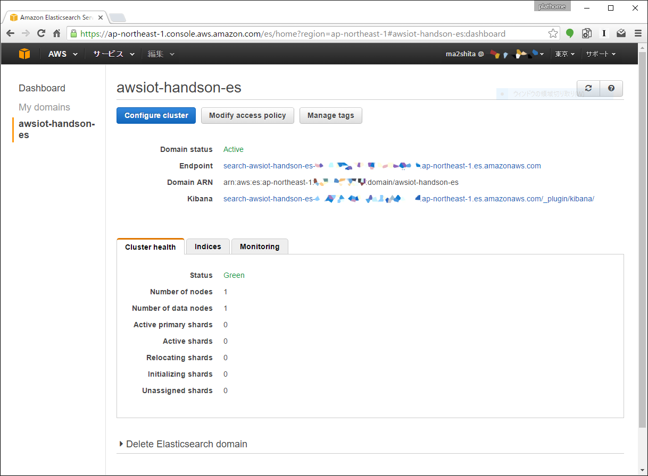This screenshot has height=476, width=648.
Task: Close the Amazon Elasticsearch Service tab
Action: (x=101, y=18)
